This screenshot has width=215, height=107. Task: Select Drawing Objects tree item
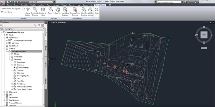[x=23, y=76]
